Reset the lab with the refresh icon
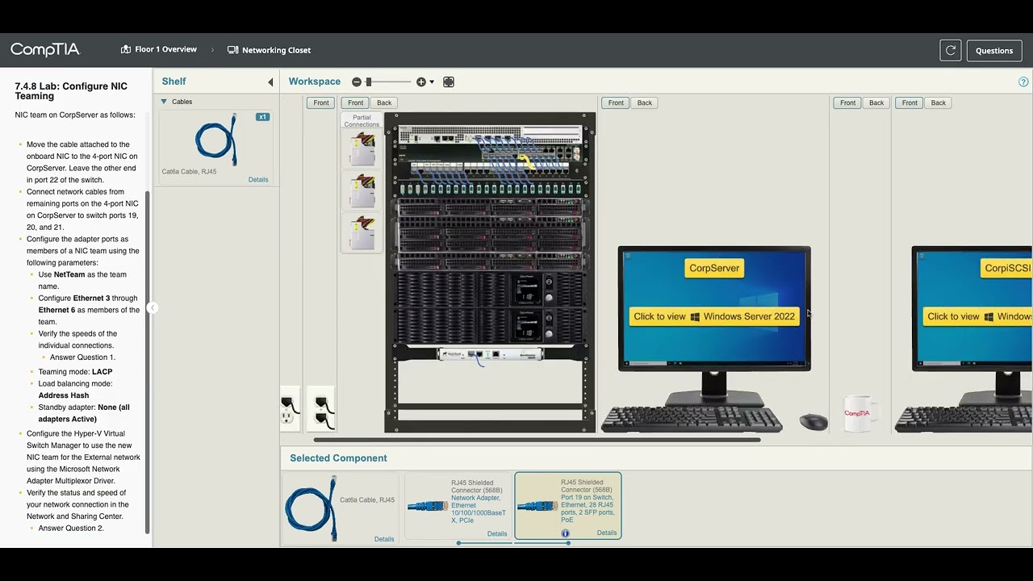 click(x=951, y=50)
